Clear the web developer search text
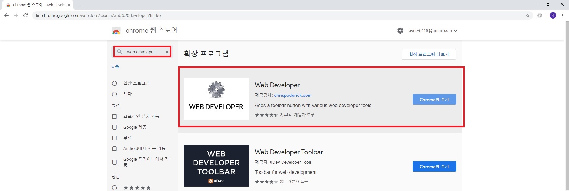The image size is (569, 191). click(x=167, y=52)
